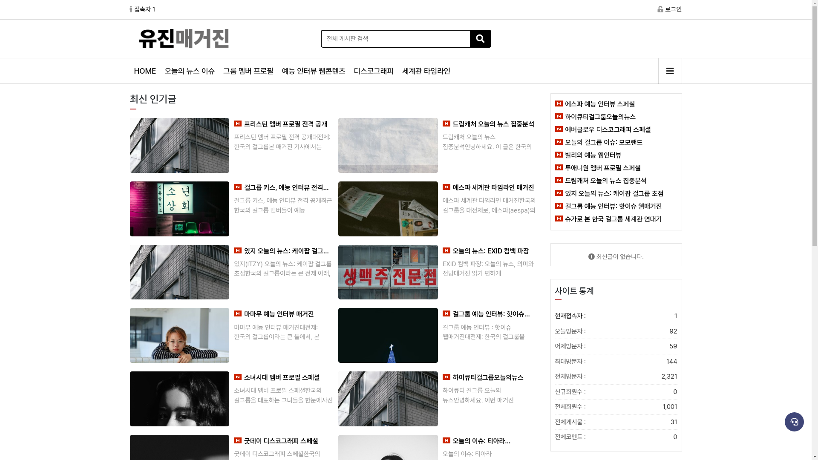This screenshot has width=818, height=460.
Task: Open sidebar link 에버글로우 디스코그래피 스페셜
Action: pos(608,129)
